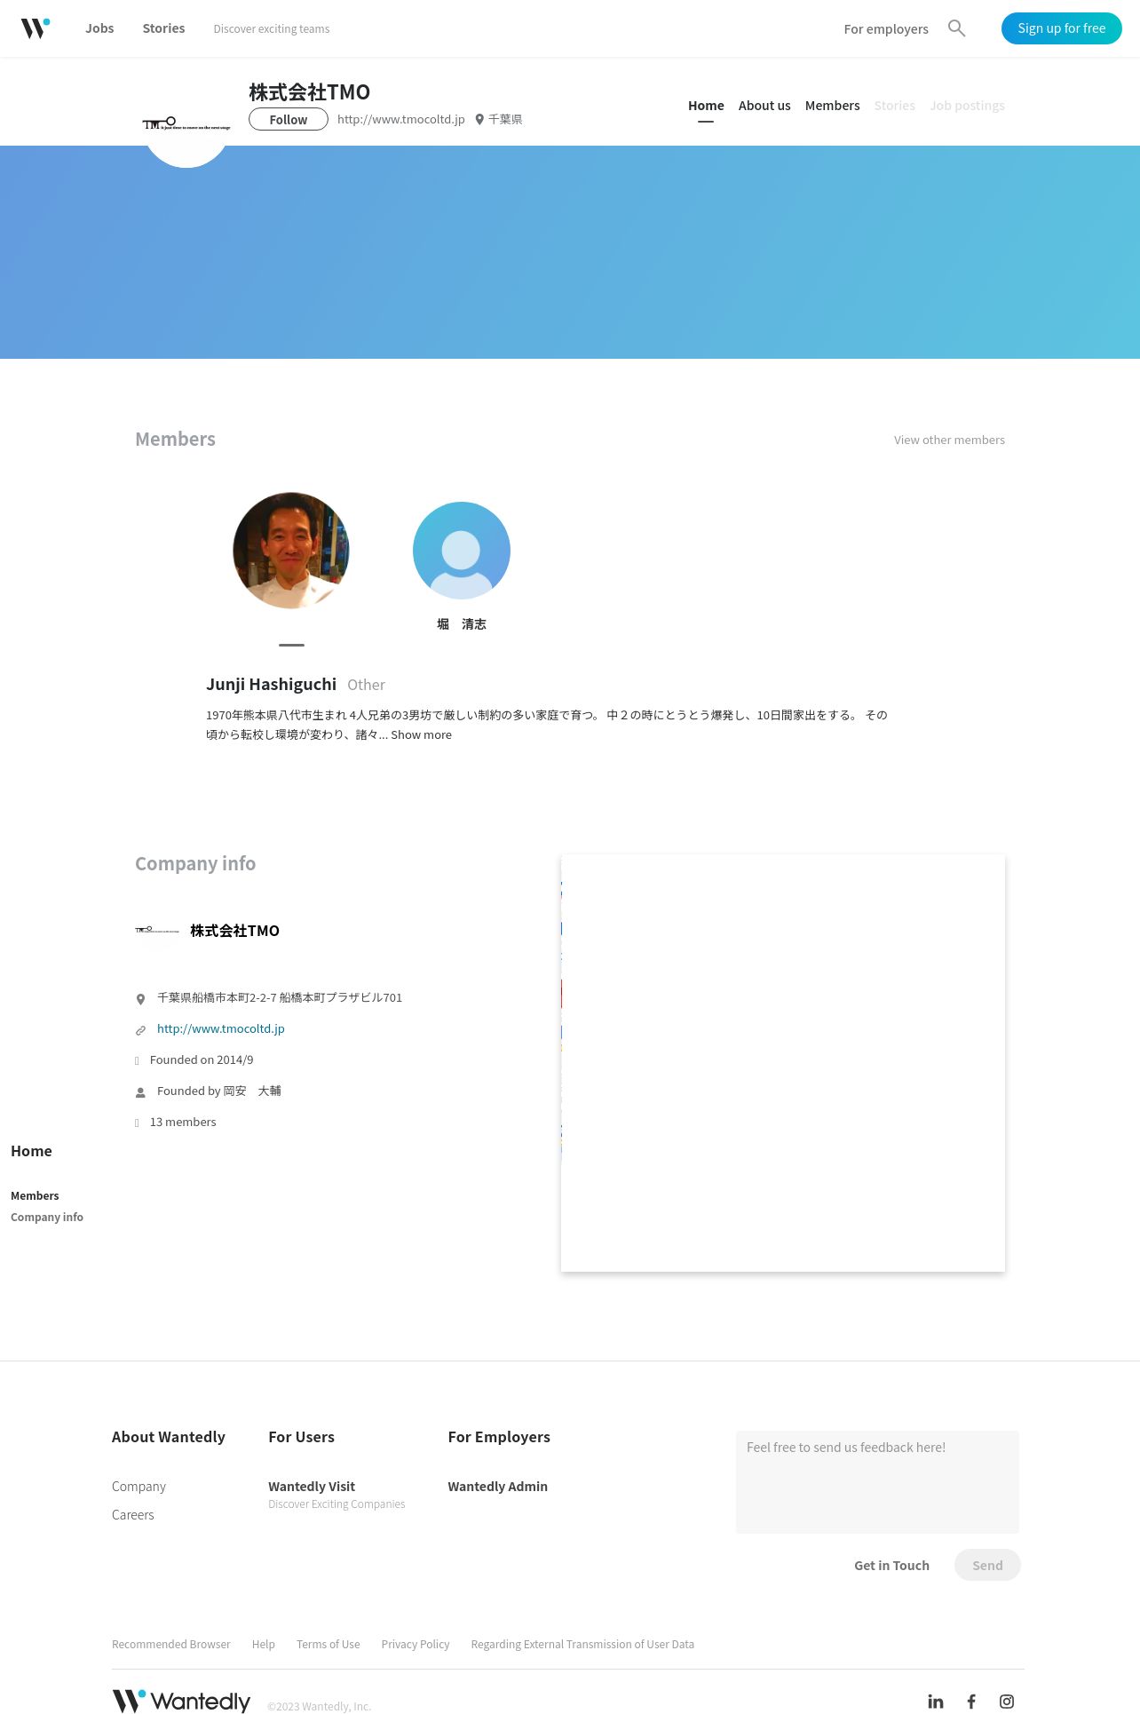This screenshot has width=1140, height=1714.
Task: Open the Job postings tab
Action: 967,106
